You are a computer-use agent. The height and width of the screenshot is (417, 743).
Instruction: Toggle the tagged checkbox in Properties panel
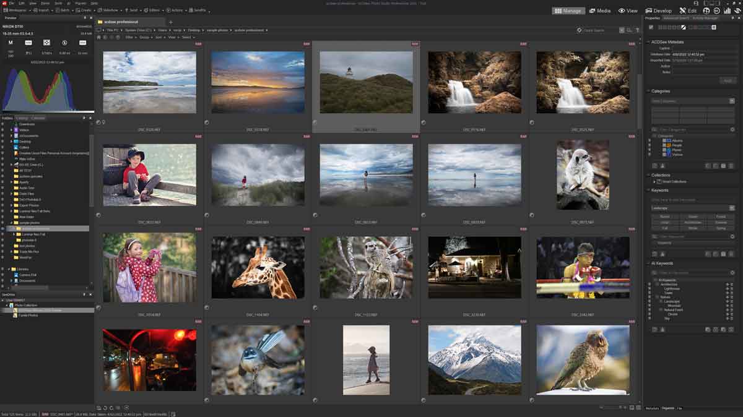[x=651, y=27]
